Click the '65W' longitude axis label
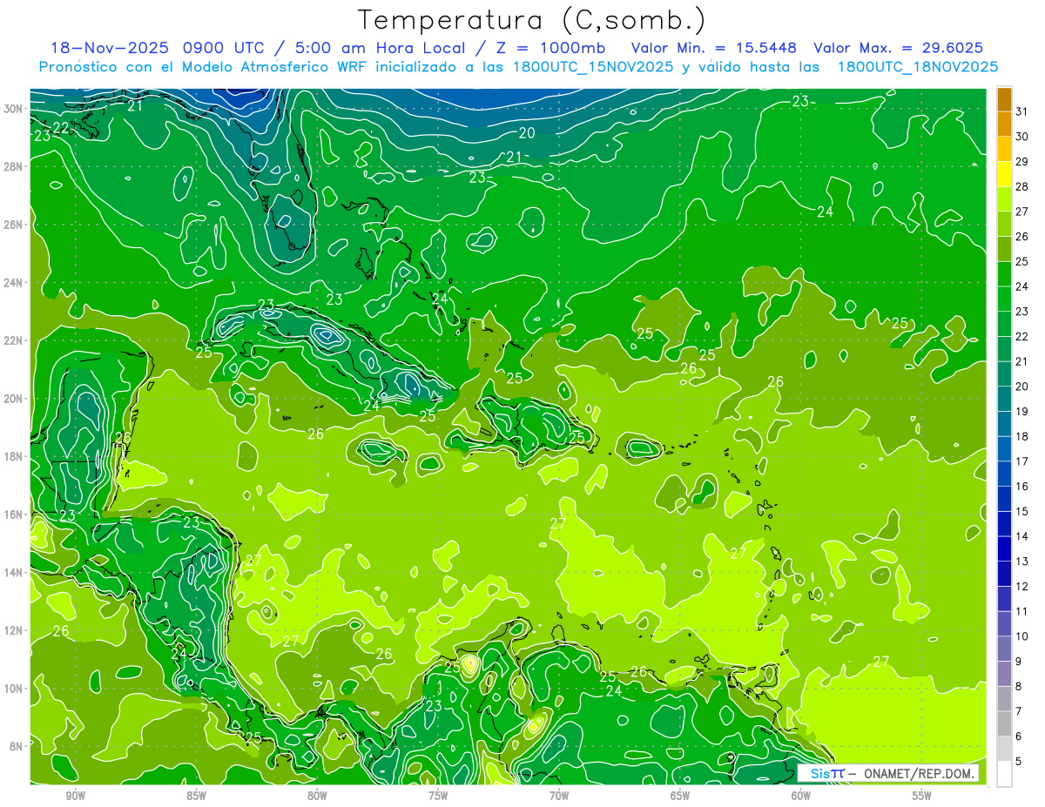Screen dimensions: 1045x807 (x=680, y=796)
